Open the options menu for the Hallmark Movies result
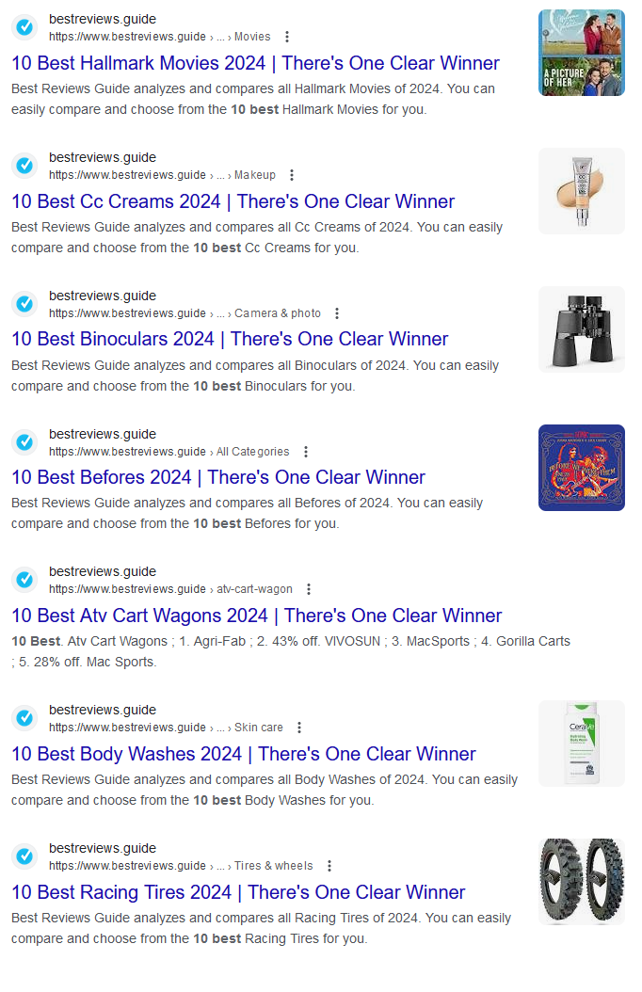 coord(286,37)
